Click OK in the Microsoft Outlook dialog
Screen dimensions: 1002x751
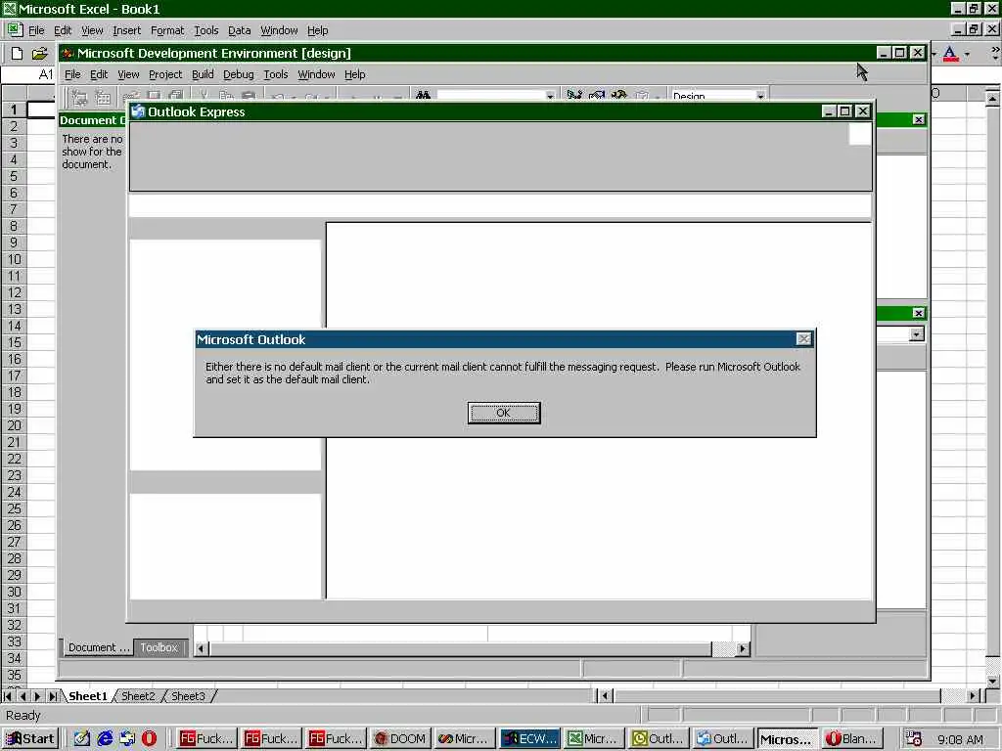[504, 413]
